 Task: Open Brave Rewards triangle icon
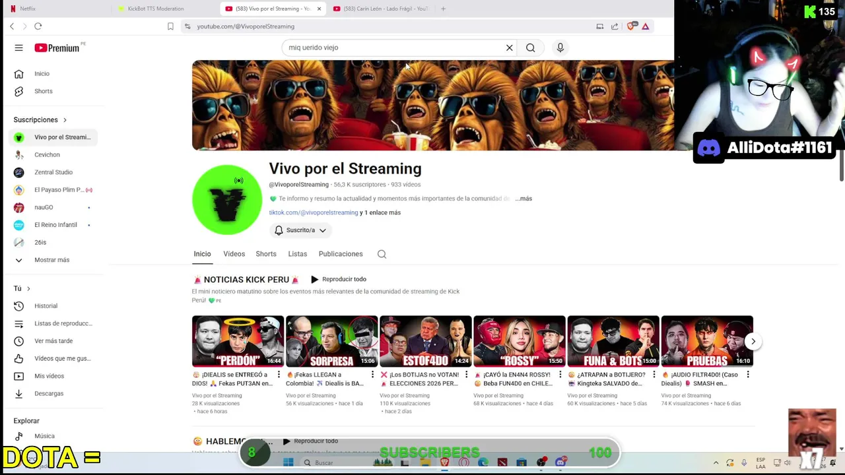coord(646,26)
